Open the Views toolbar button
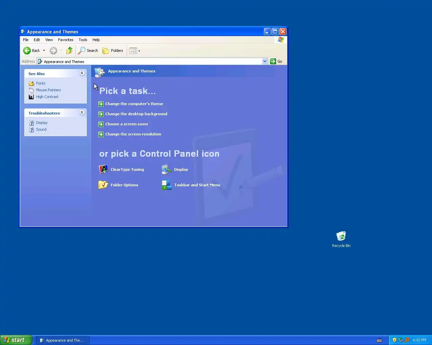This screenshot has height=345, width=432. [x=133, y=51]
